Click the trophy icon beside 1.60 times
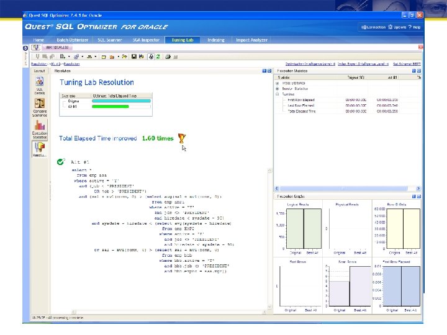 (x=181, y=138)
